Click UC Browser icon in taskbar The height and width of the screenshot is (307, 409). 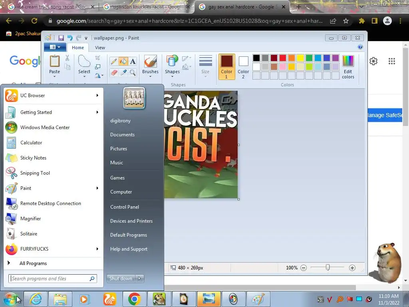pyautogui.click(x=110, y=299)
